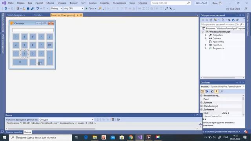Click the Visual Studio quick search box
The image size is (251, 141).
[x=171, y=3]
